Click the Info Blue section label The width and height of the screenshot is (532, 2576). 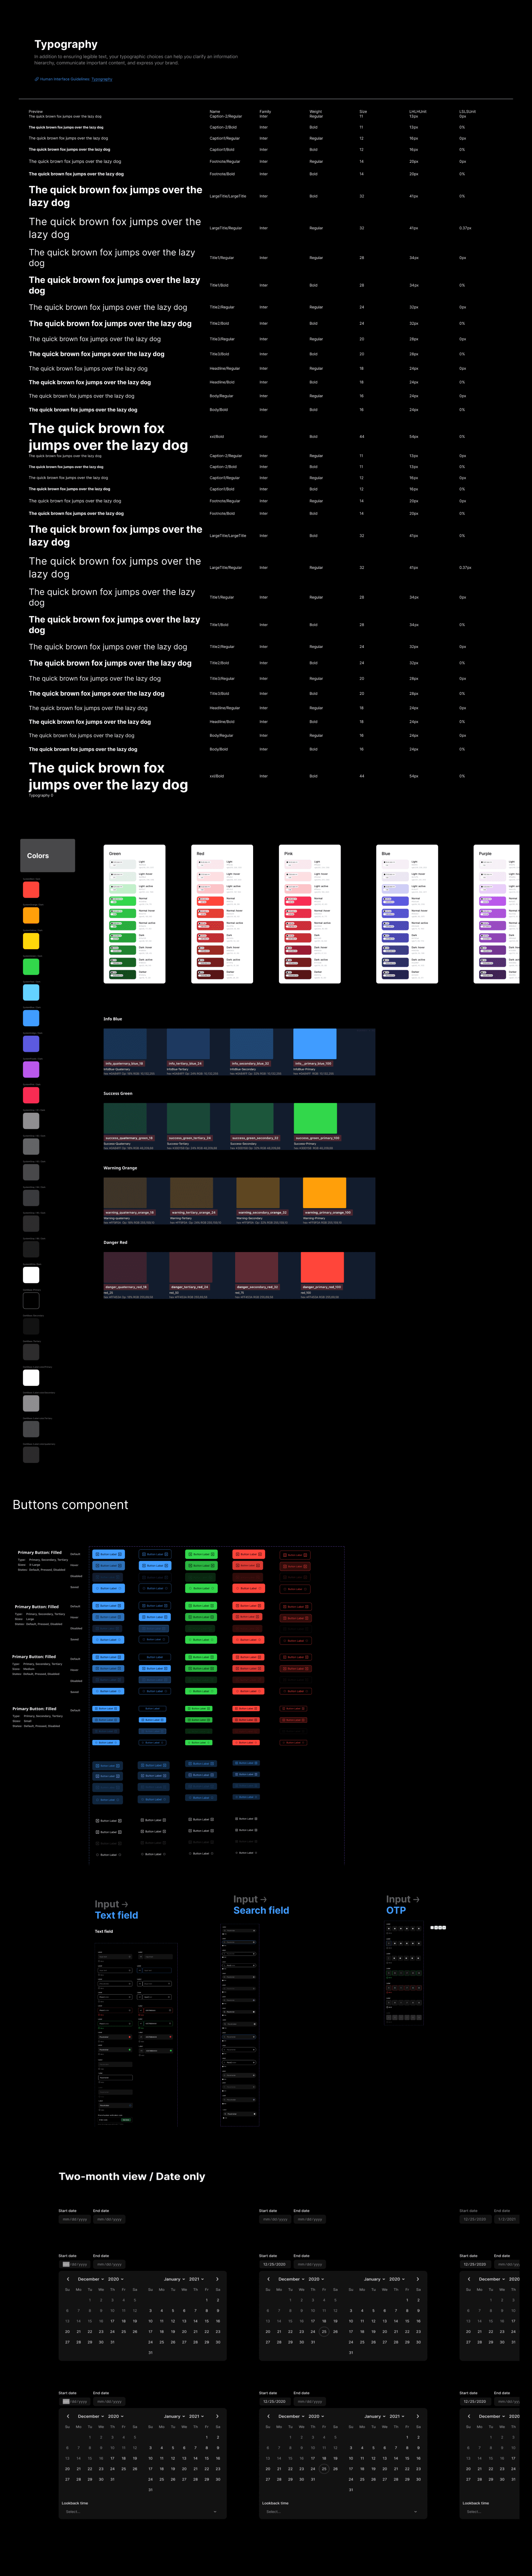[x=113, y=1019]
